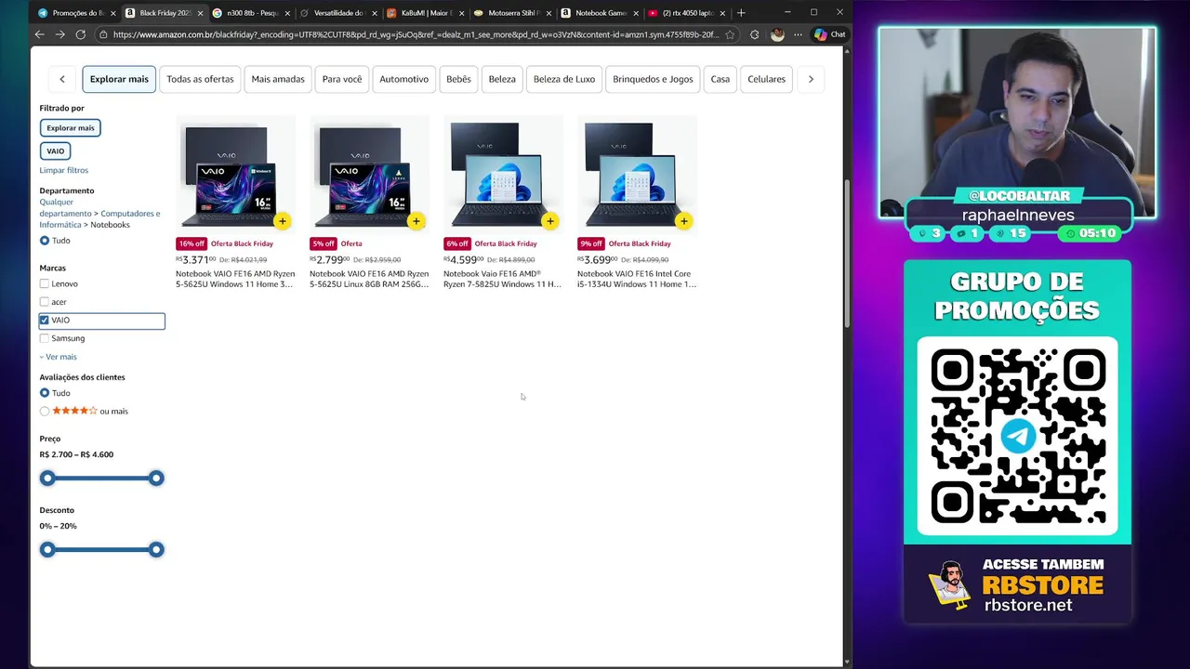Select Tudo radio under Avaliações dos clientes
This screenshot has height=669, width=1190.
click(45, 393)
